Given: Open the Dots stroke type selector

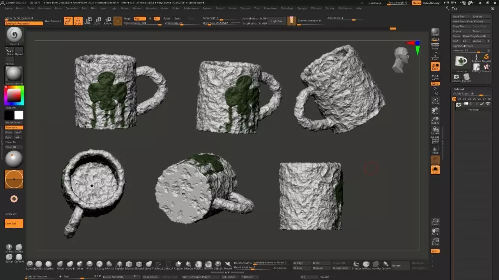Looking at the screenshot, I should click(10, 51).
